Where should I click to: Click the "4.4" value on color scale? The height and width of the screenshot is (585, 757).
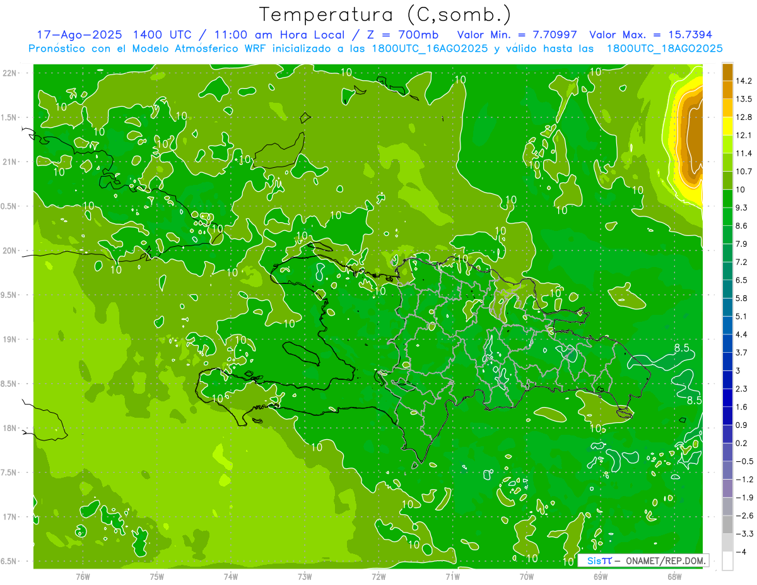[741, 334]
